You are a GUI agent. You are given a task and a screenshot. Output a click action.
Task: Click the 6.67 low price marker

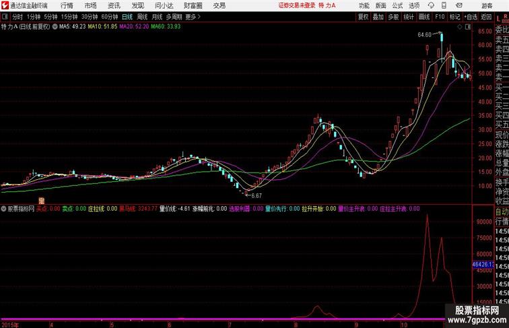[256, 195]
